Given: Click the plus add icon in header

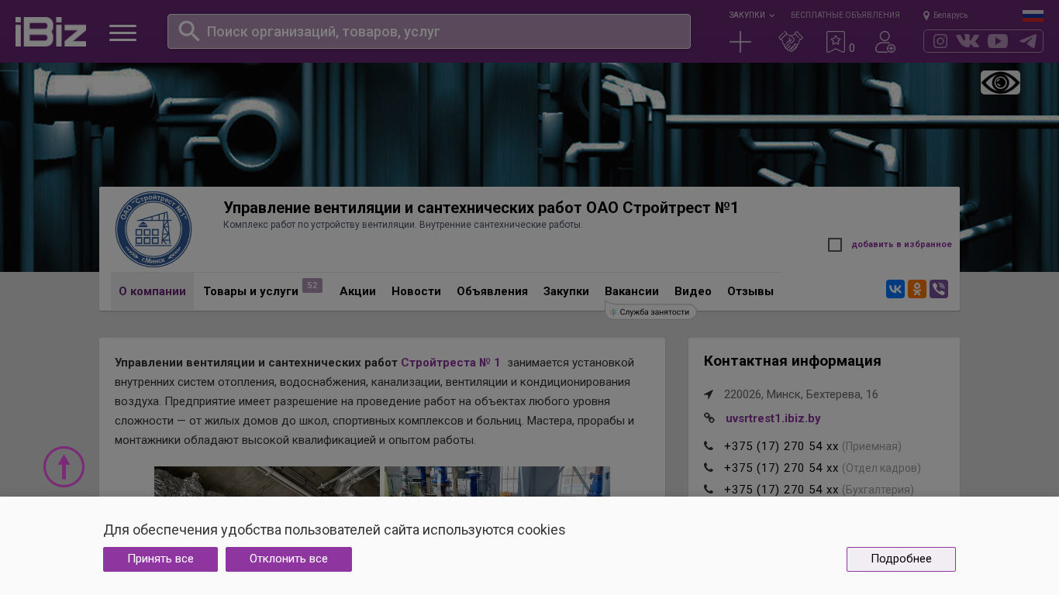Looking at the screenshot, I should 740,42.
